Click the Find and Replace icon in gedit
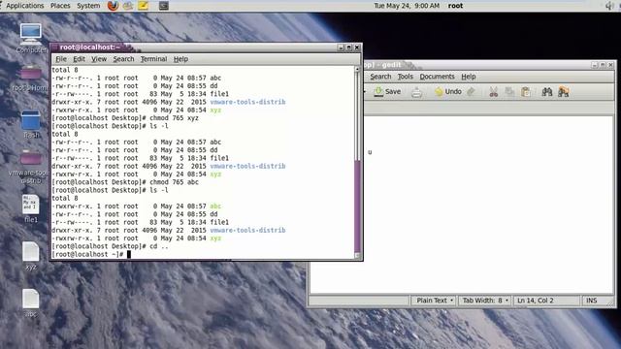 563,92
